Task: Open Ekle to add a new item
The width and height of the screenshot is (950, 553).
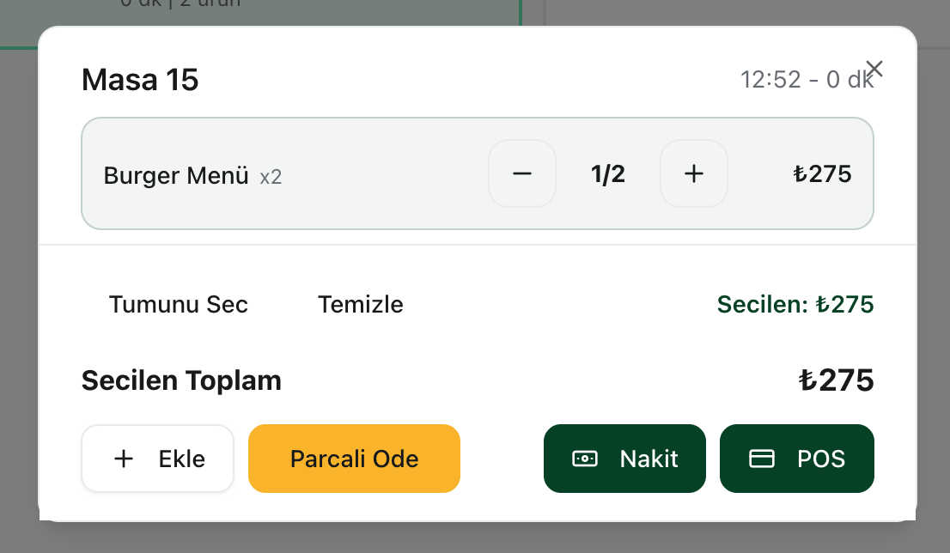Action: (157, 459)
